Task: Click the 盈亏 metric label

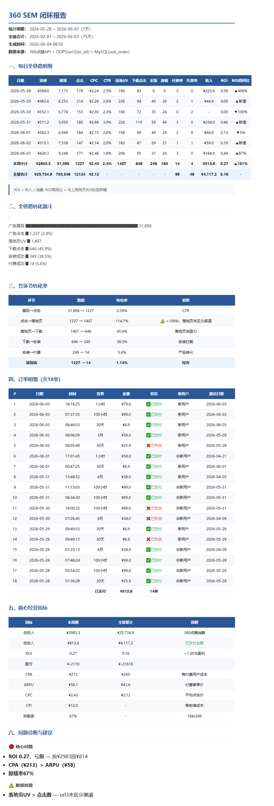Action: [29, 664]
